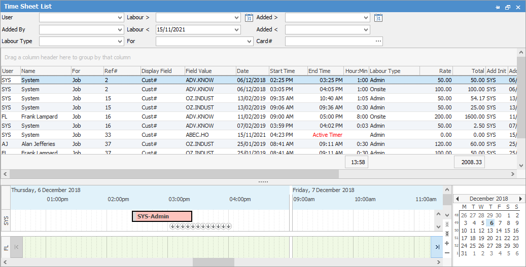Expand the Added By dropdown

point(120,30)
